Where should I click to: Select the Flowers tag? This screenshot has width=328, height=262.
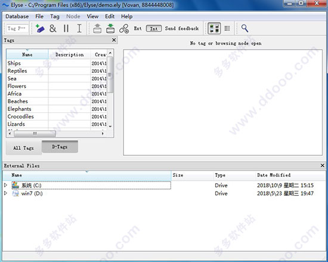[17, 86]
